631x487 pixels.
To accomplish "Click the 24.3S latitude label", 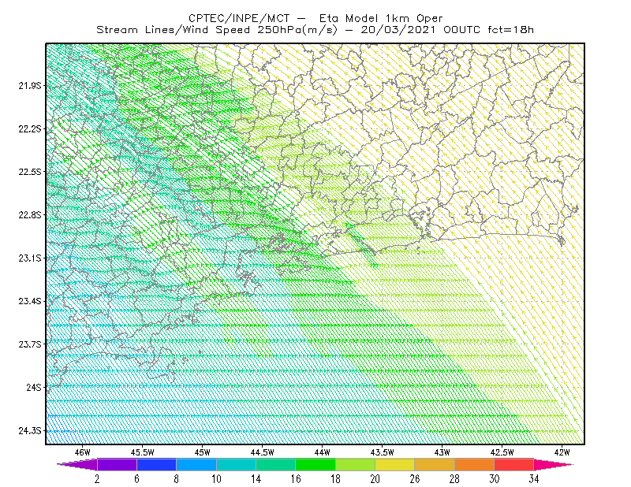I will pos(30,431).
